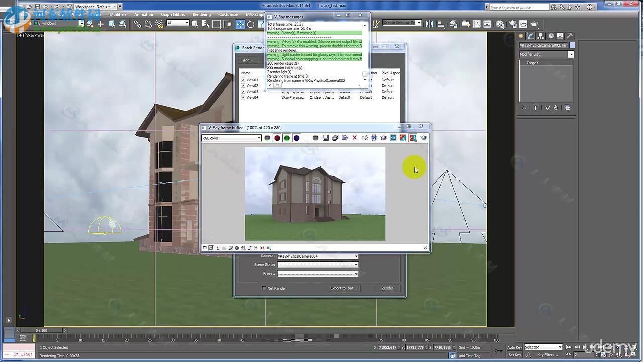643x362 pixels.
Task: Click Pin Stack icon below modifier stack
Action: [x=524, y=108]
